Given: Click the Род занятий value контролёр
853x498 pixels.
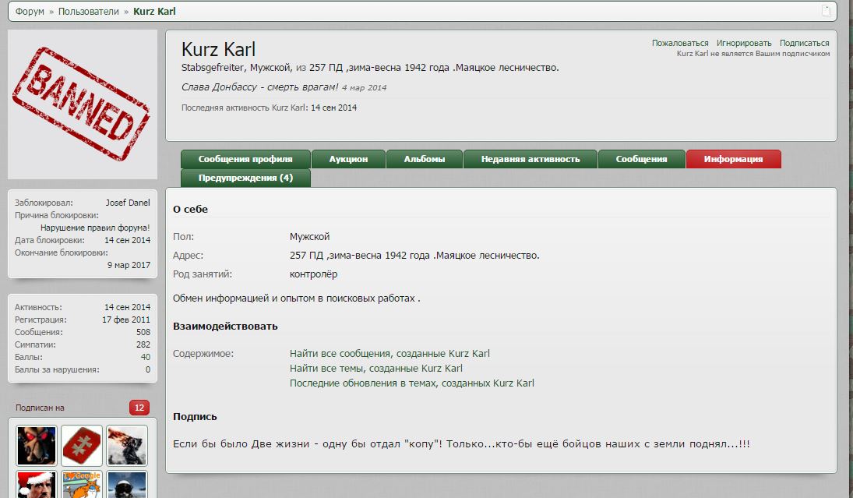Looking at the screenshot, I should (313, 274).
